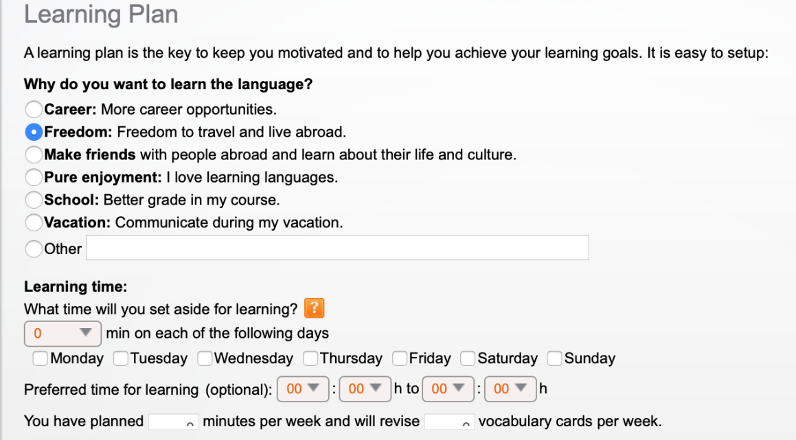This screenshot has height=440, width=796.
Task: Expand the end minute dropdown
Action: pyautogui.click(x=510, y=389)
